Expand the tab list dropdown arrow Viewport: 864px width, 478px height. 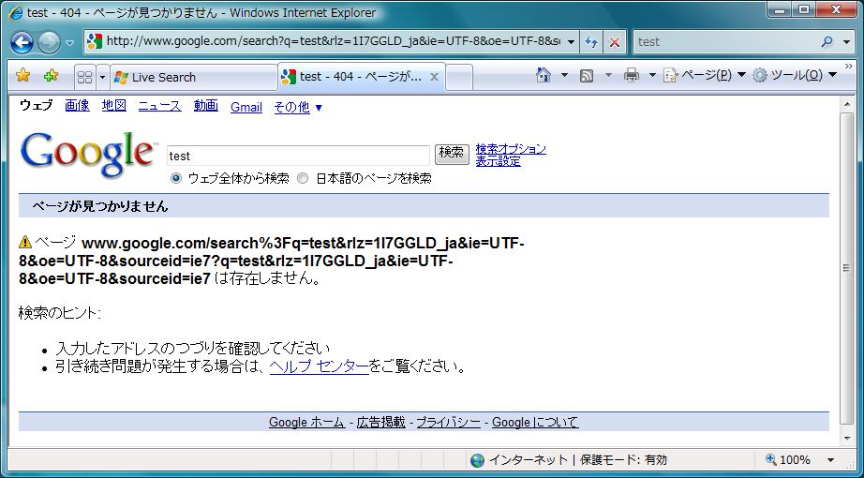point(102,77)
